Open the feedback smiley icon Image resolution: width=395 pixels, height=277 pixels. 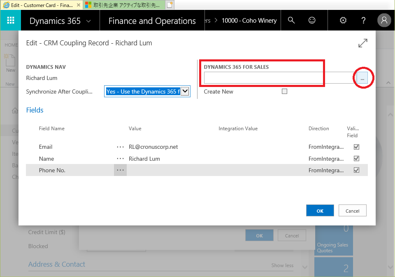point(312,20)
